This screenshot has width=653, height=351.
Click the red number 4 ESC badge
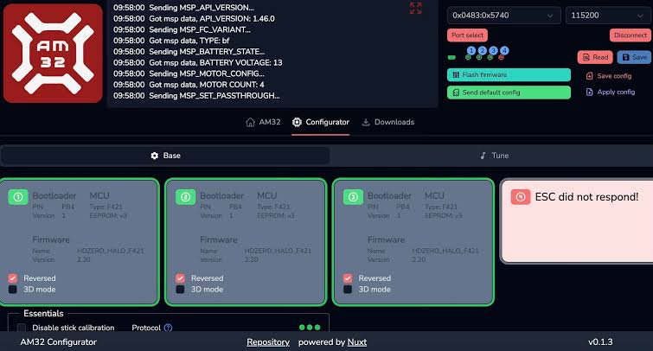pyautogui.click(x=521, y=197)
